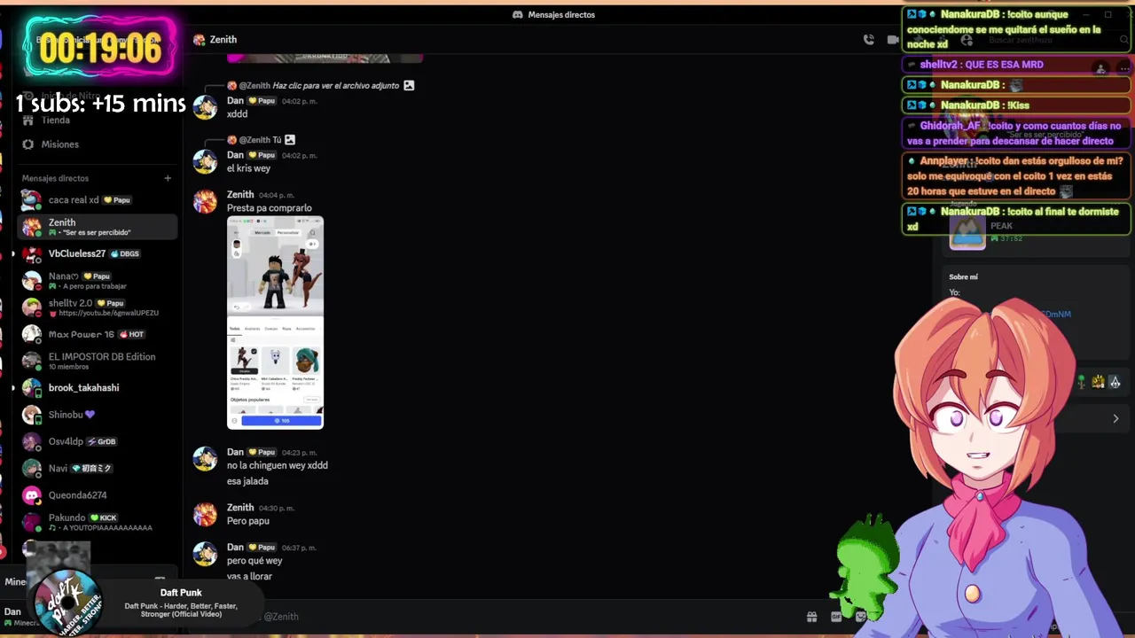Open the gift icon in the message bar

tap(811, 617)
